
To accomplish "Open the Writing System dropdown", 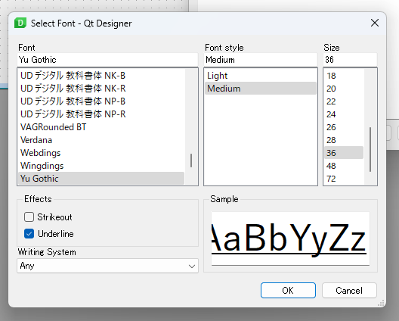I will tap(107, 266).
